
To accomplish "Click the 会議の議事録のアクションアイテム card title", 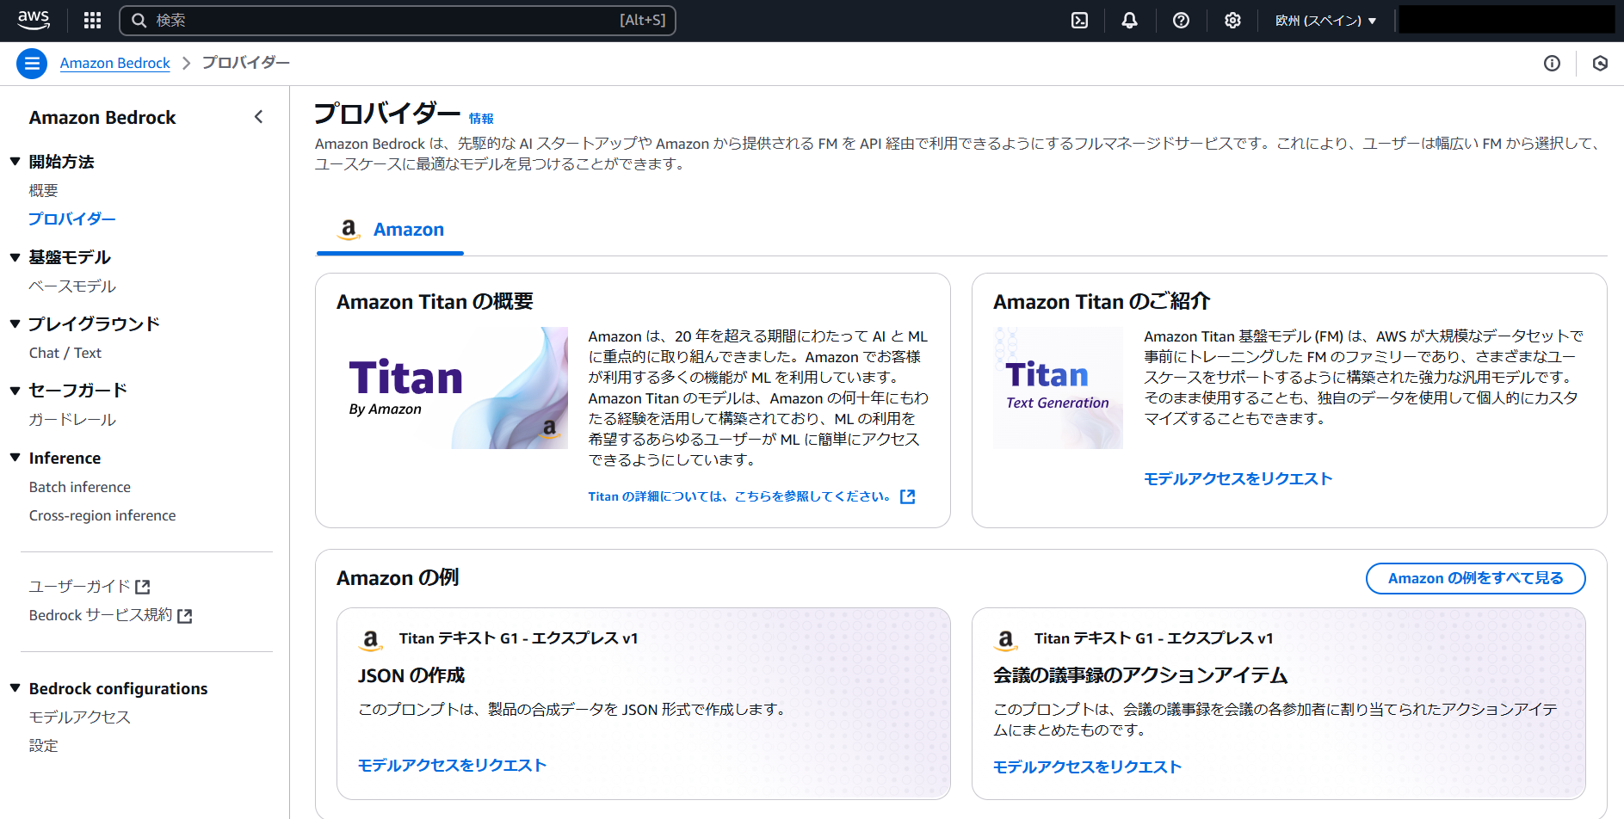I will coord(1140,675).
